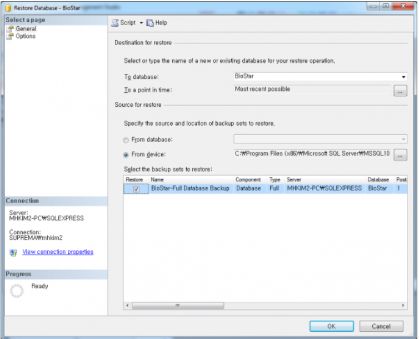Click the Script toolbar icon
Viewport: 419px width, 339px height.
(x=116, y=23)
